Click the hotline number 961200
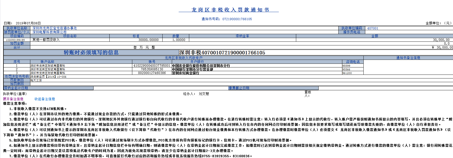This screenshot has width=453, height=158. pyautogui.click(x=347, y=73)
